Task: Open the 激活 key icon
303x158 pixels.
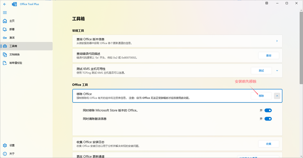Action: 5,38
